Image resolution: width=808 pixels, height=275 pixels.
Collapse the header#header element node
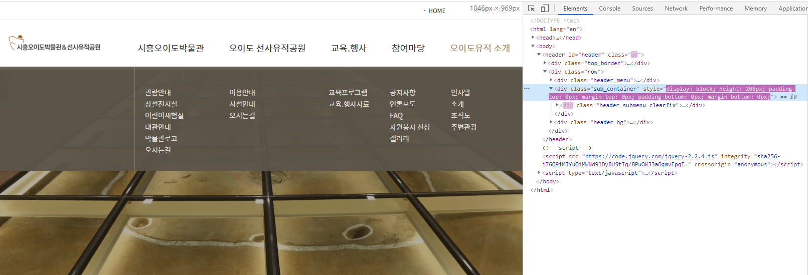pyautogui.click(x=539, y=55)
